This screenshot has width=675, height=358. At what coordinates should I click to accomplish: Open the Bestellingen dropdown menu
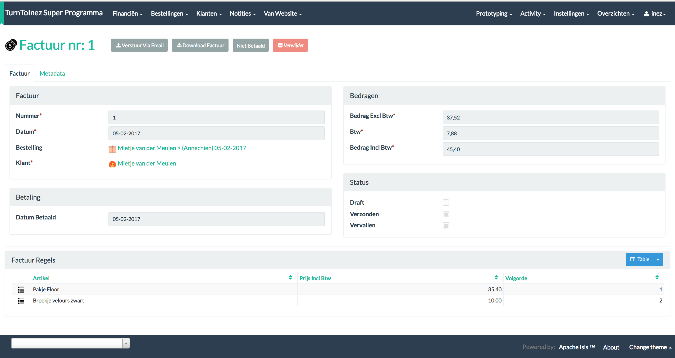[x=169, y=13]
